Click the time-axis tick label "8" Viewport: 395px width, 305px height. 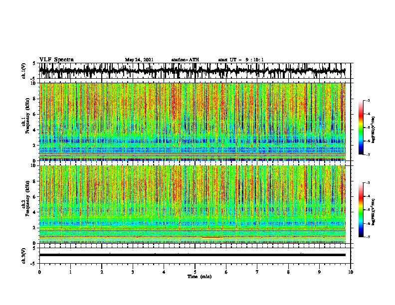(288, 272)
